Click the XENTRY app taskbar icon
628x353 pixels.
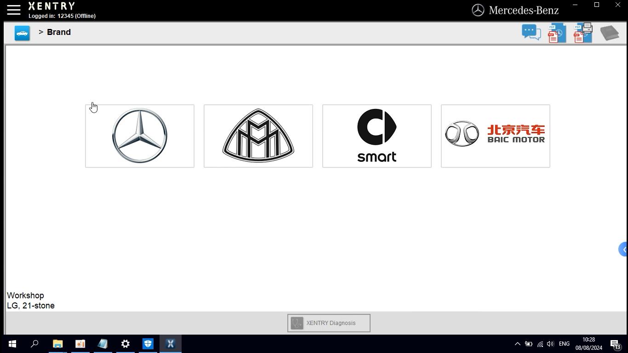[x=170, y=344]
